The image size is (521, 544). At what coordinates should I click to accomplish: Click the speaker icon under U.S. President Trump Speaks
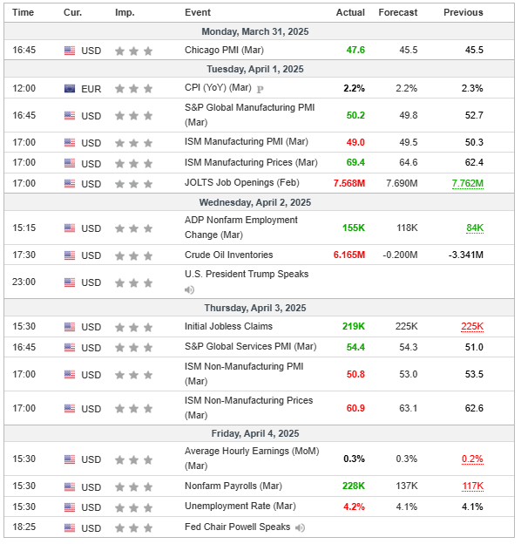click(x=189, y=290)
